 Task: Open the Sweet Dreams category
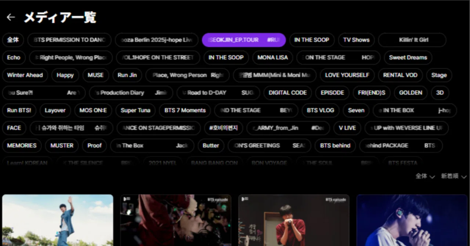click(x=408, y=57)
